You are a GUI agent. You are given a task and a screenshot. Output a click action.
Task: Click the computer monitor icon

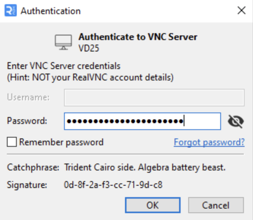(63, 42)
